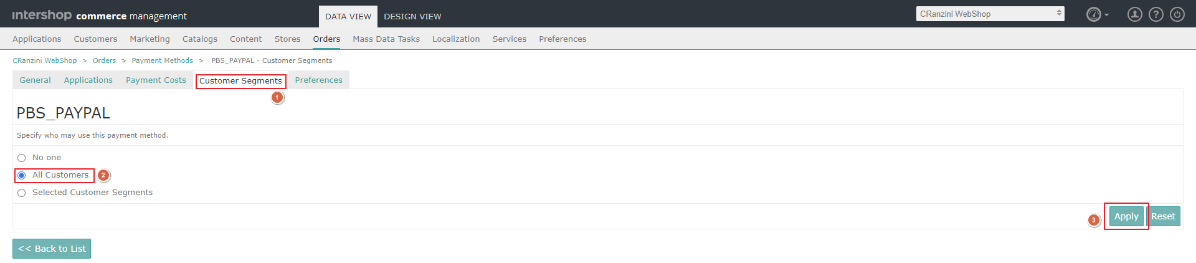Open the Customers main menu

95,39
